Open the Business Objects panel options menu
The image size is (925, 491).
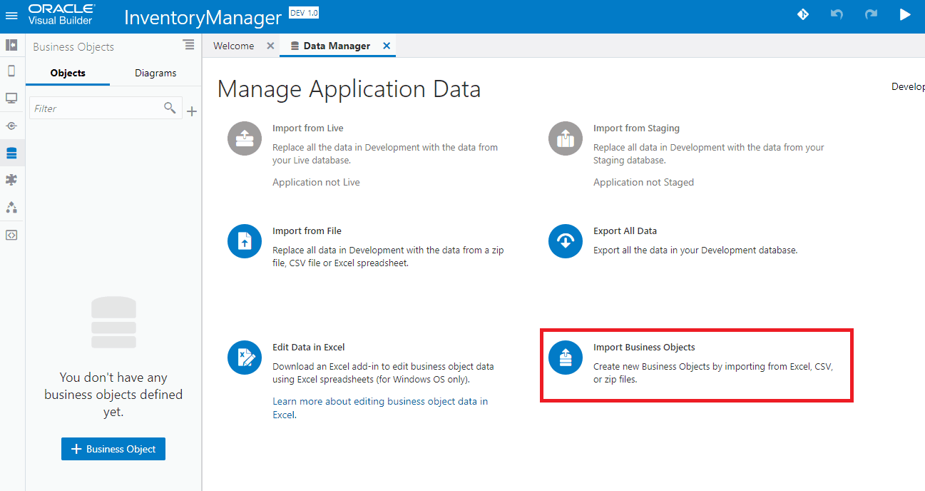[x=189, y=45]
